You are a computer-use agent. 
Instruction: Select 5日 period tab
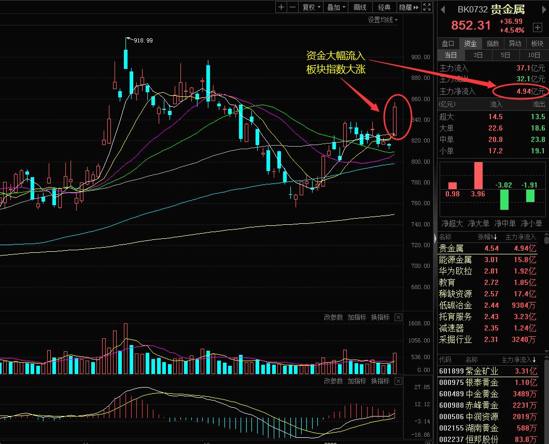(505, 55)
